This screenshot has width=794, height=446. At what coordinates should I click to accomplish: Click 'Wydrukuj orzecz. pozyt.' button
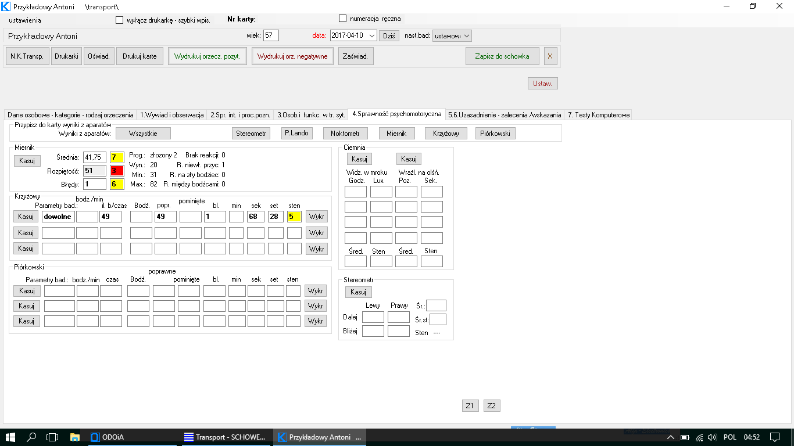point(208,56)
